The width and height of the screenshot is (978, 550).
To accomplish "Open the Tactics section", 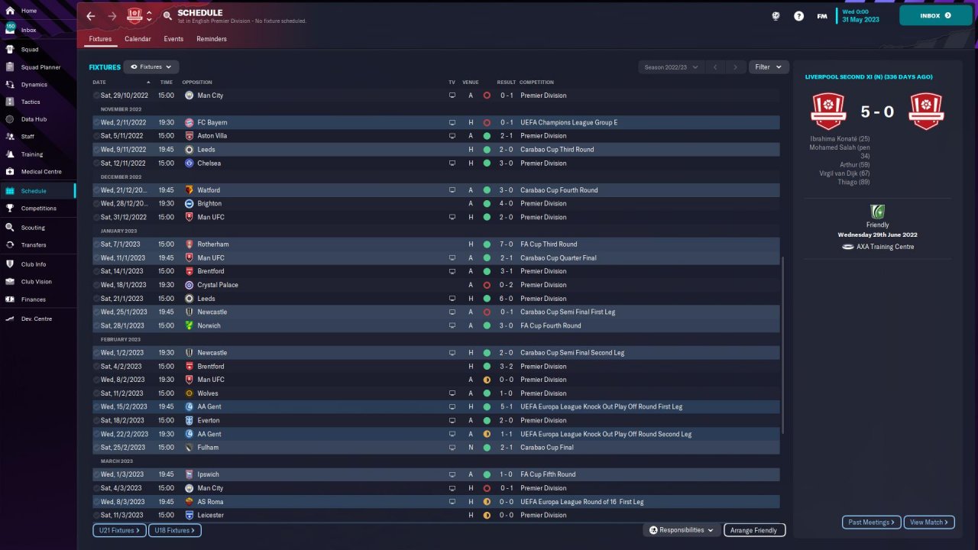I will tap(37, 102).
